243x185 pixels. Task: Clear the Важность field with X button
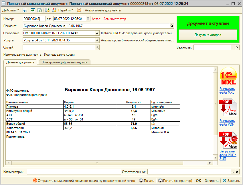pos(237,47)
